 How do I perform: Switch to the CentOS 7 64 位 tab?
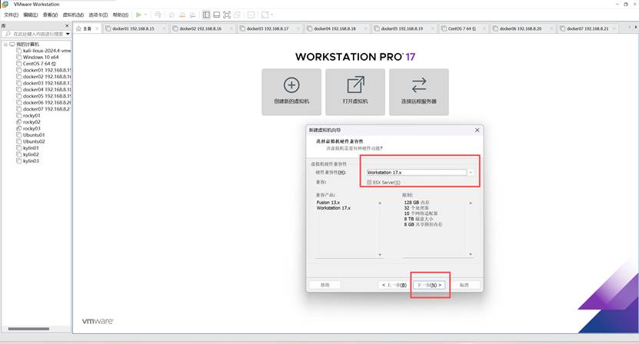click(462, 28)
